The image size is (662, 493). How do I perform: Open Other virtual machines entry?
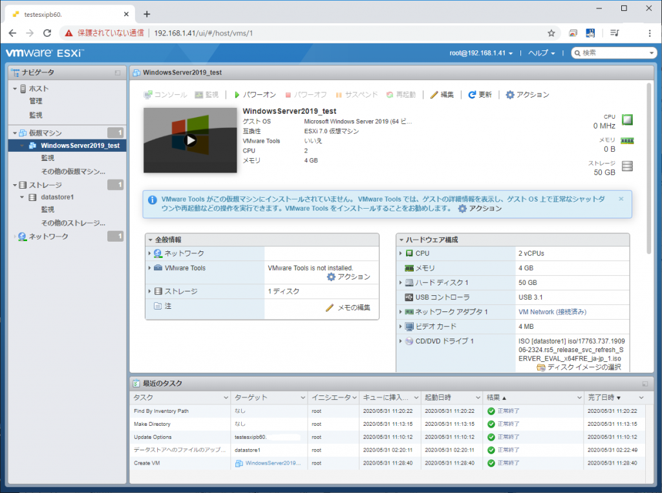[x=73, y=171]
